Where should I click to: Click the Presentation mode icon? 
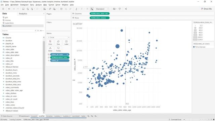[120, 9]
